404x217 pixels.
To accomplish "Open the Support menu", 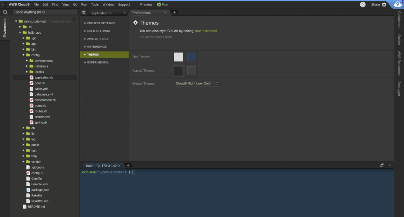I will tap(124, 4).
